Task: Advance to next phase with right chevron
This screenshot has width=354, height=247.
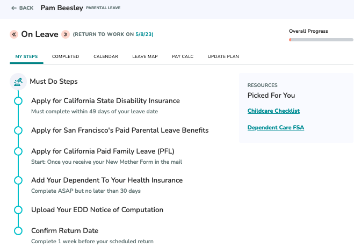Action: tap(66, 34)
